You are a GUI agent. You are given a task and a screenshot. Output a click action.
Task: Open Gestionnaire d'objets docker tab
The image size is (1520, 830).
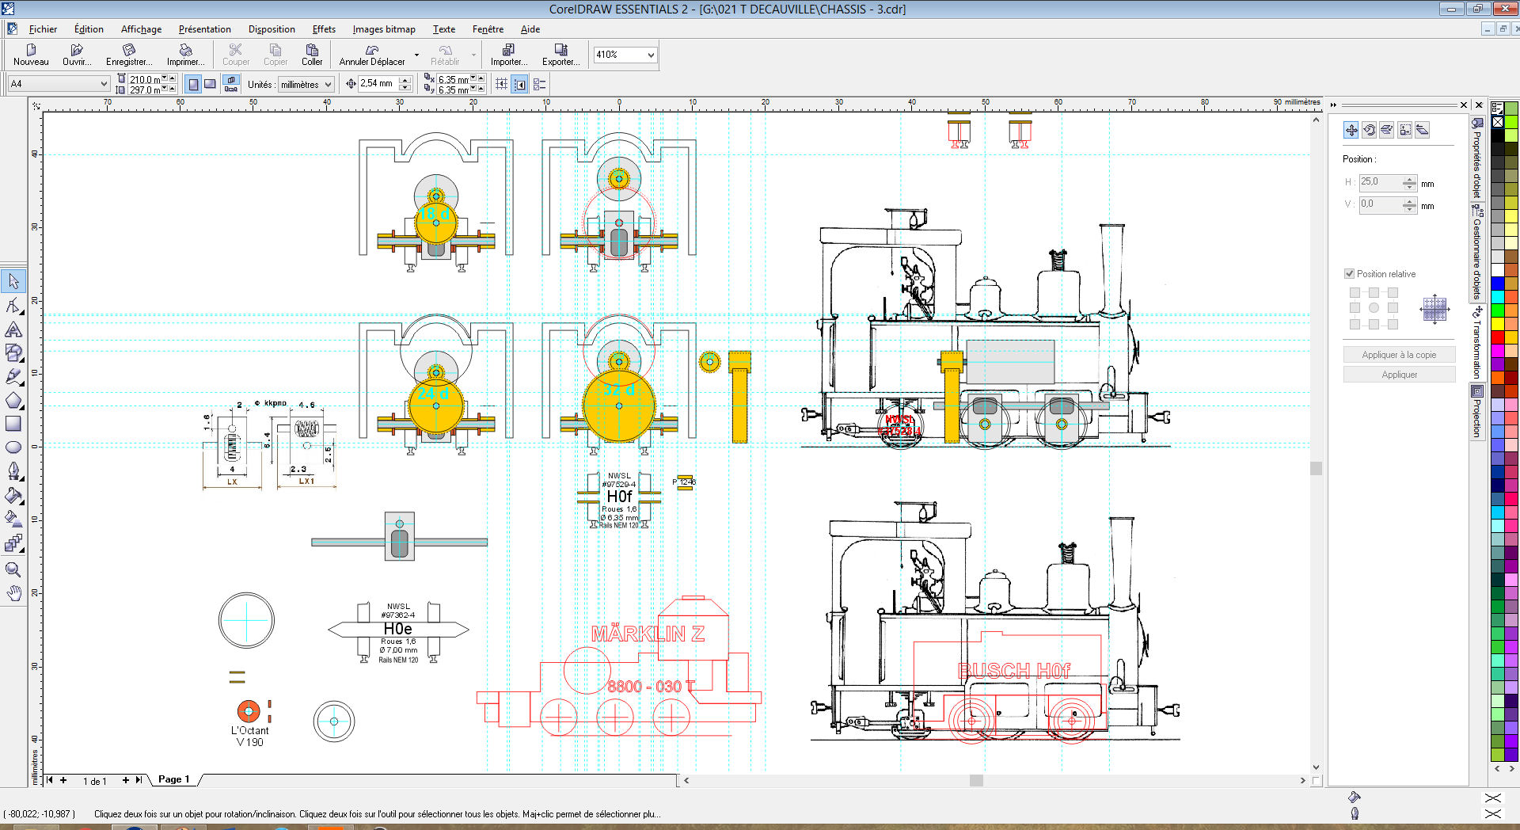tap(1477, 252)
